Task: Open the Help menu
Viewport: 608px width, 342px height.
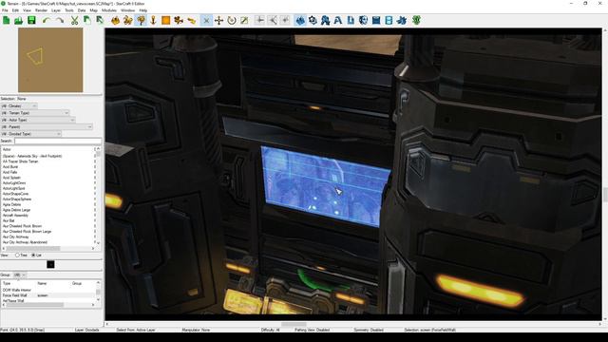Action: point(143,10)
